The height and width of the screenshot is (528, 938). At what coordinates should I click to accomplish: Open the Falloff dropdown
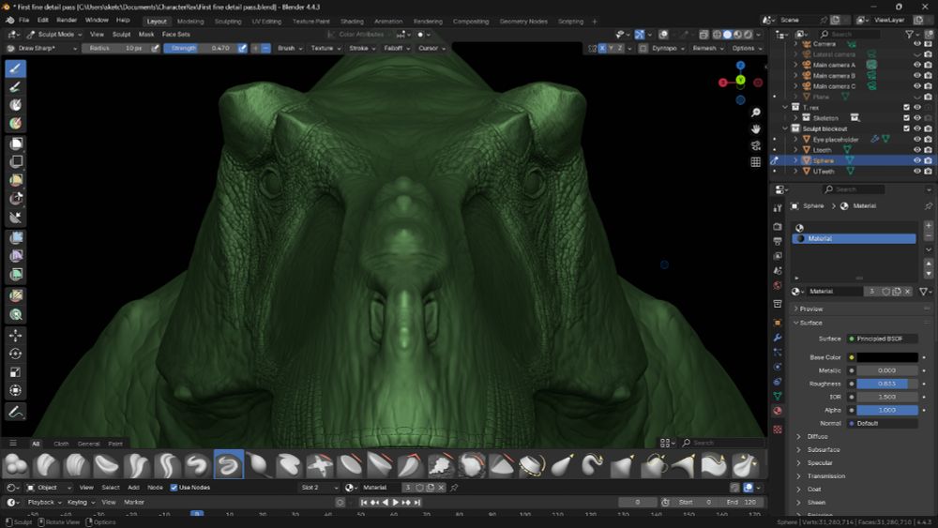397,48
